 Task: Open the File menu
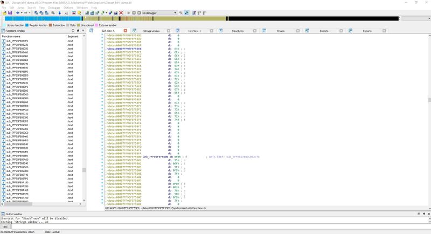4,8
